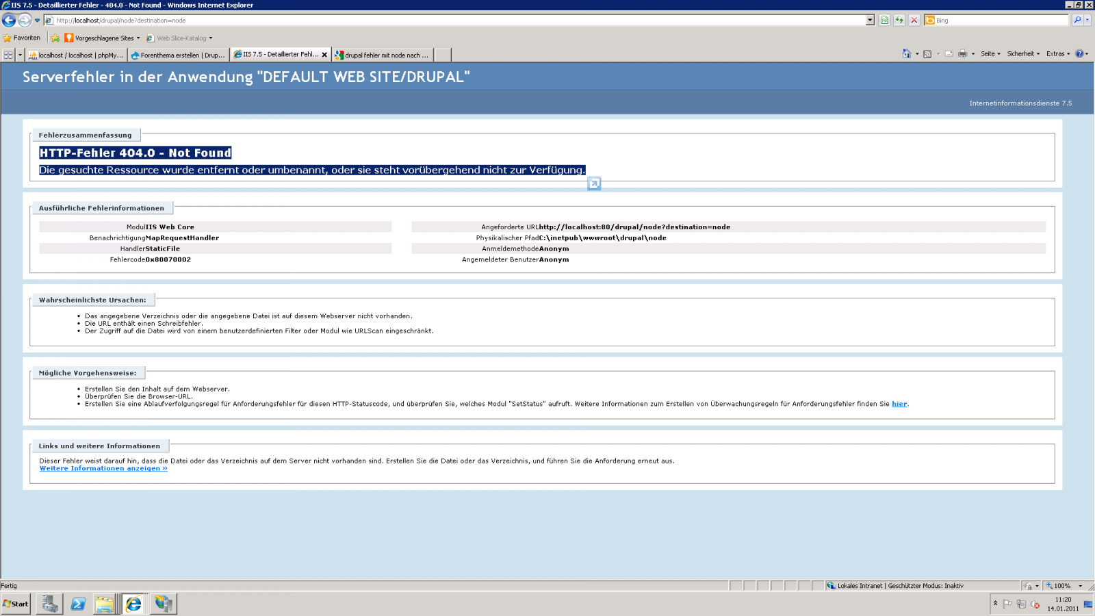Click the 'hier' hyperlink
The width and height of the screenshot is (1095, 616).
[899, 404]
